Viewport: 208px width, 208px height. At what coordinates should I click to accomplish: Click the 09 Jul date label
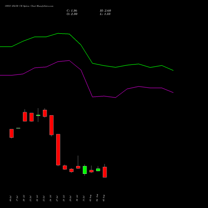click(11, 198)
